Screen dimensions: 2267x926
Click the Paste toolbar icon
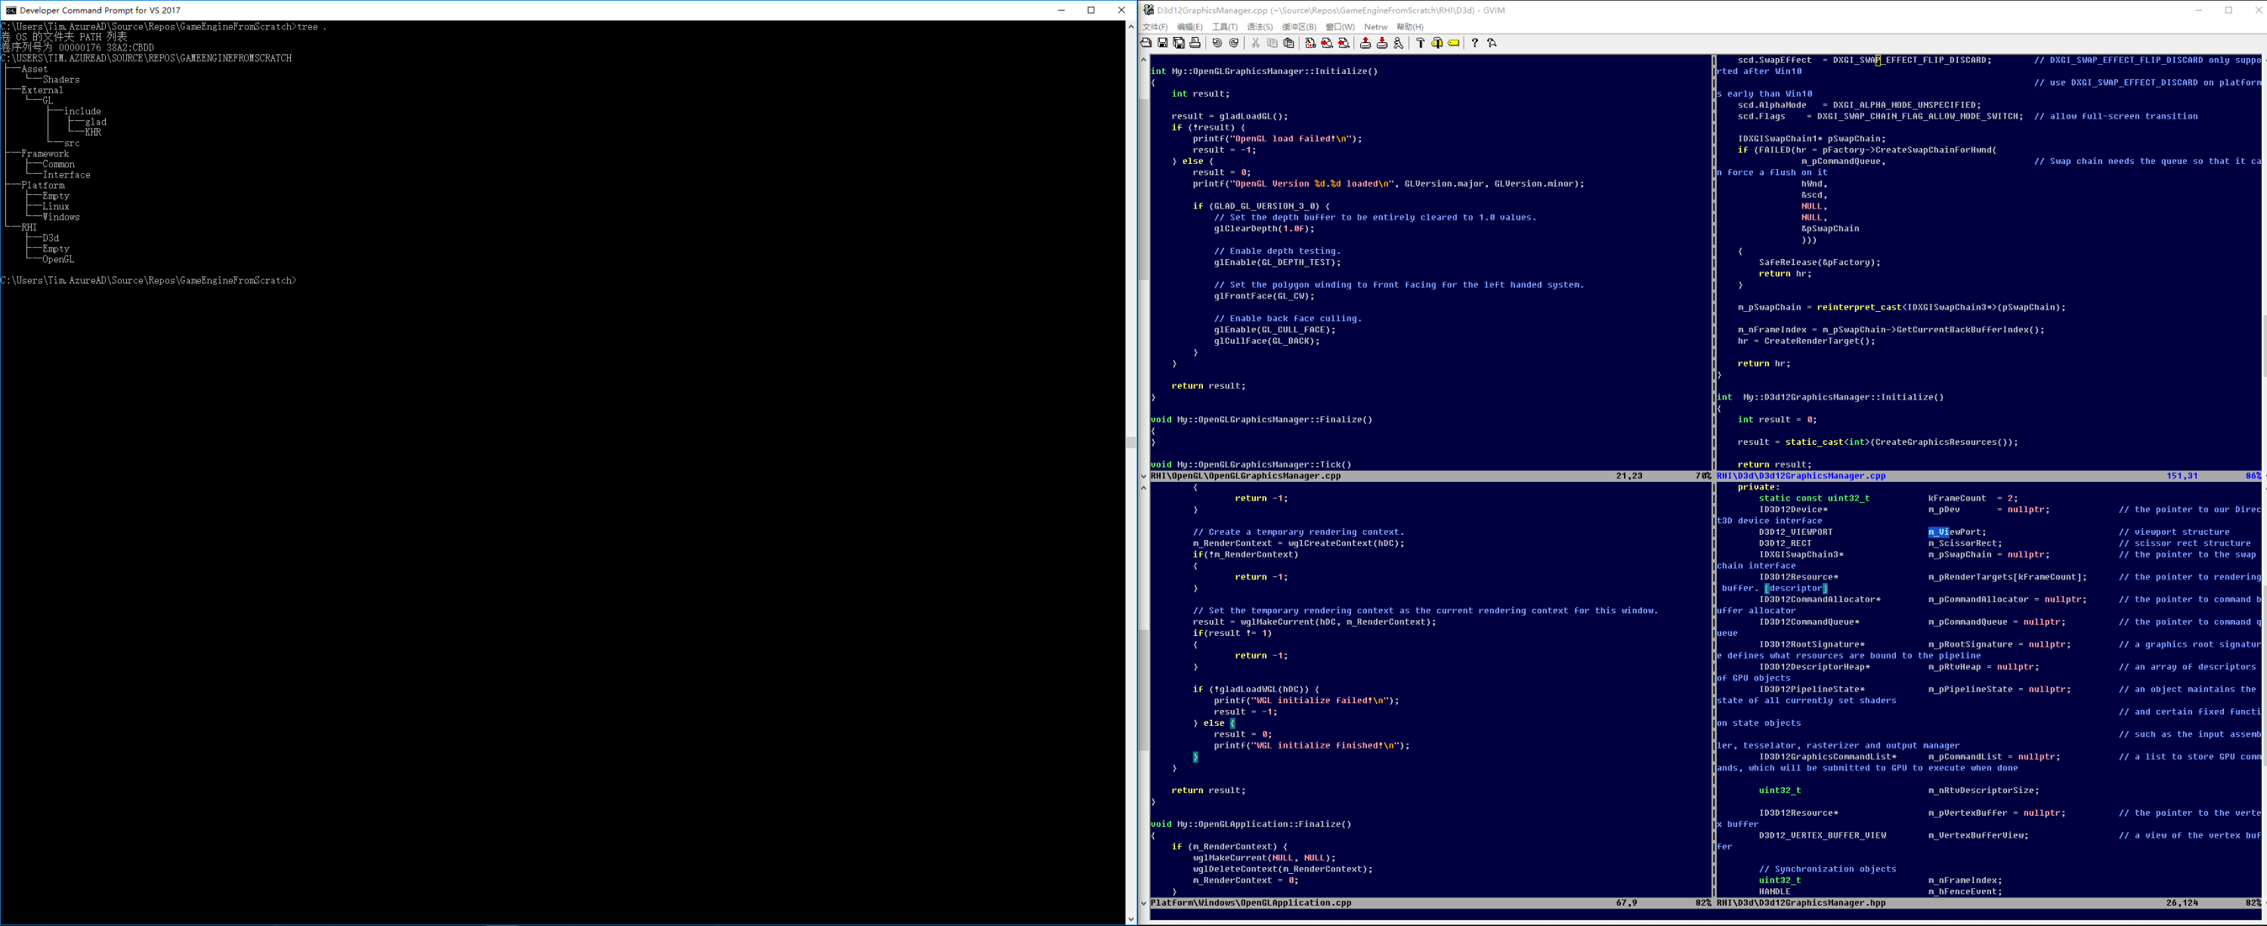pyautogui.click(x=1288, y=43)
